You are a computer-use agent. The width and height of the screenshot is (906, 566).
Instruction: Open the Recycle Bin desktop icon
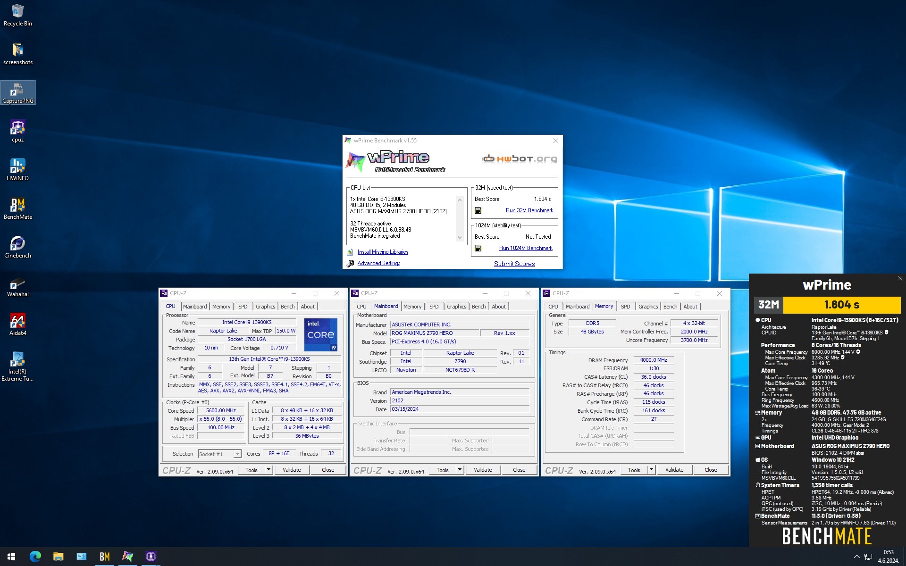click(x=17, y=15)
